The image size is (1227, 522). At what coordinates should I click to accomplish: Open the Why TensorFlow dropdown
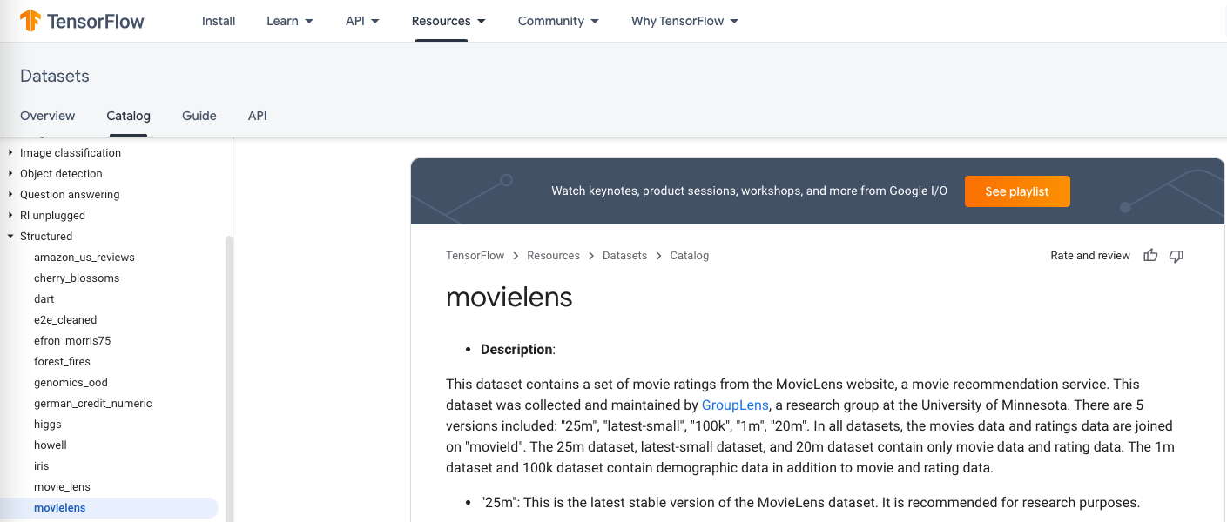tap(685, 21)
